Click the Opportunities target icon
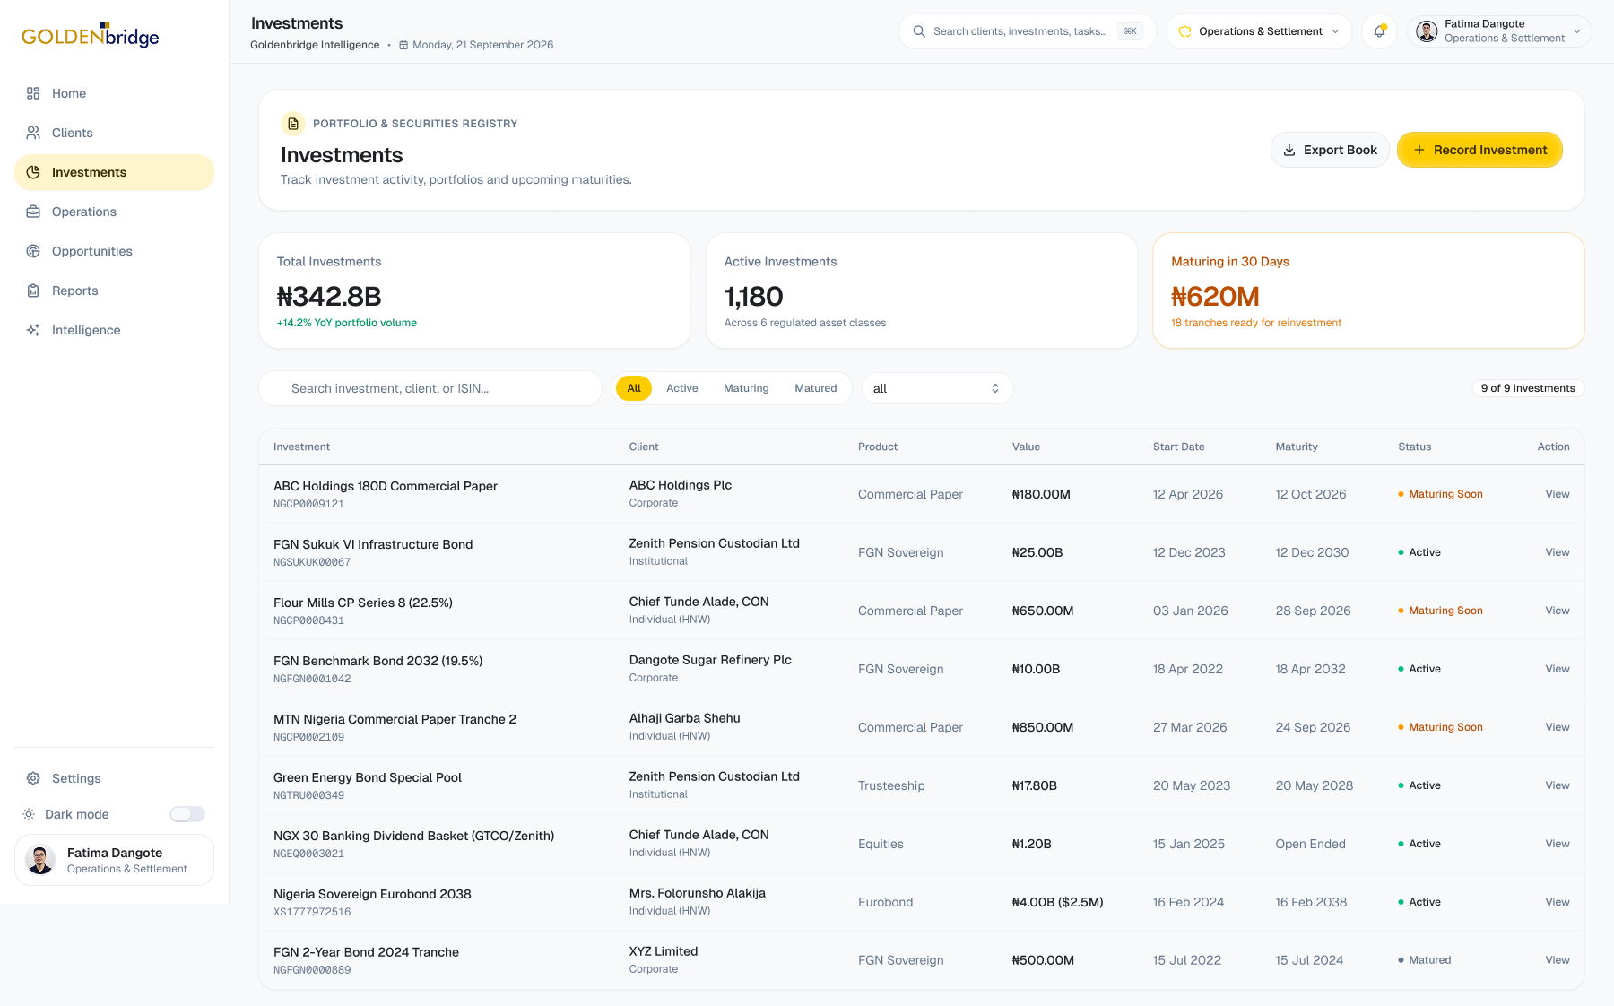Screen dimensions: 1614x1006 33,251
